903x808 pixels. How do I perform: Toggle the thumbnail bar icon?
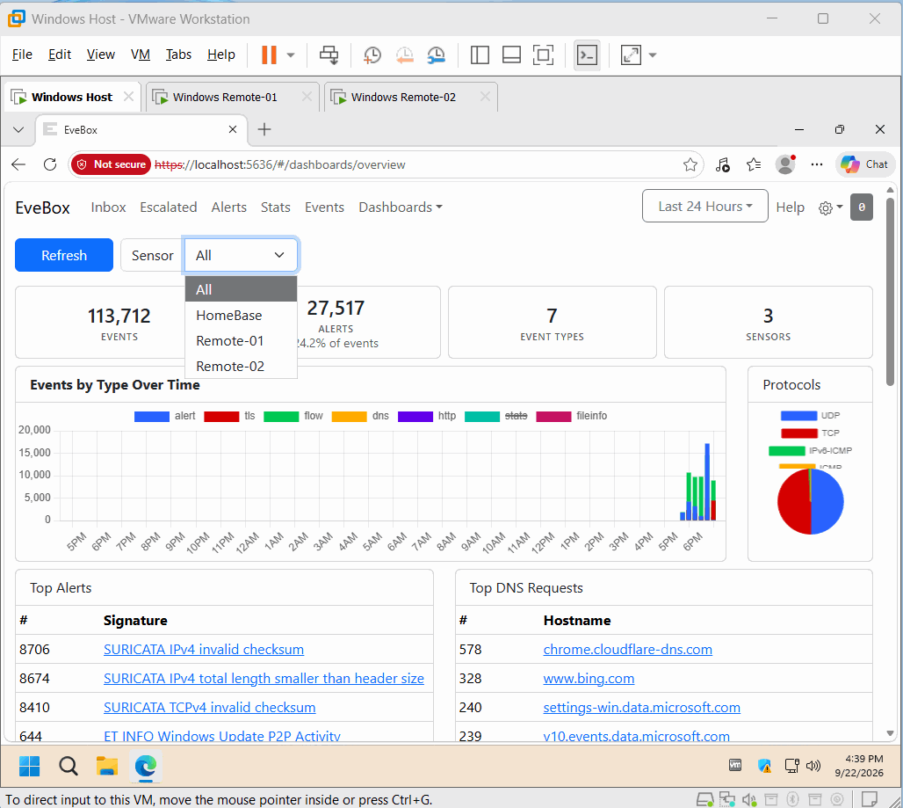pos(511,55)
